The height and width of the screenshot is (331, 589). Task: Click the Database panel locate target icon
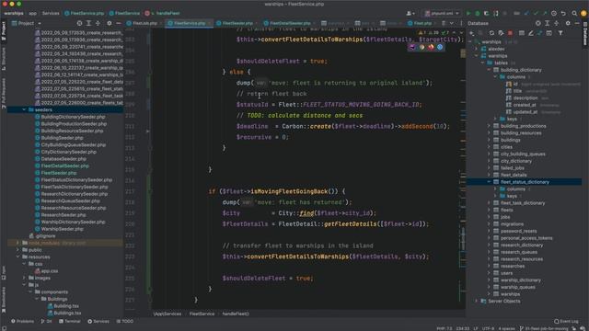(537, 23)
